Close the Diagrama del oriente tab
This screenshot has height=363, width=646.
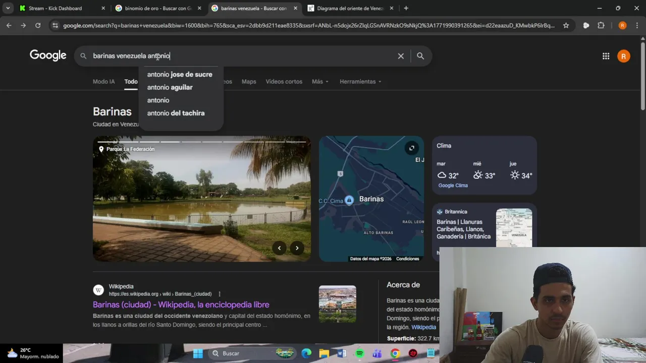[x=391, y=8]
